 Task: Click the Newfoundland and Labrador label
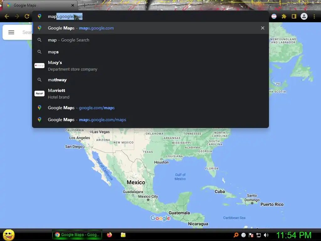tap(283, 40)
